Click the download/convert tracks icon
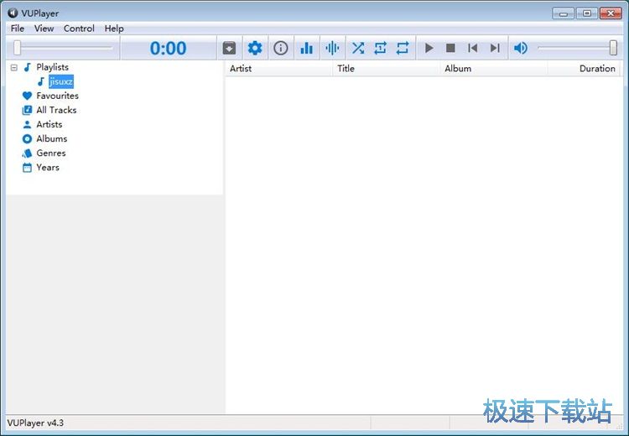This screenshot has width=629, height=436. click(x=230, y=49)
